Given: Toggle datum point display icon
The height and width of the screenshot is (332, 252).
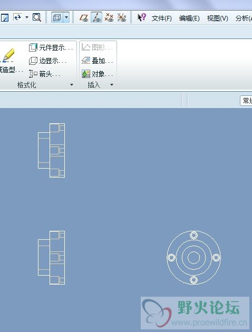Looking at the screenshot, I should coord(109,17).
